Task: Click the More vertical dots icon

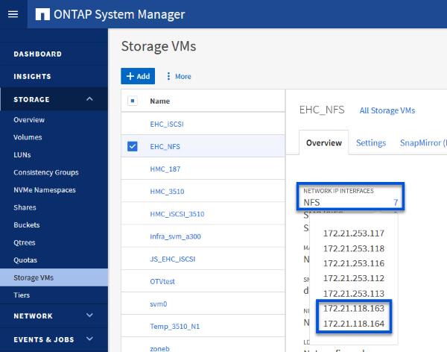Action: pyautogui.click(x=168, y=76)
